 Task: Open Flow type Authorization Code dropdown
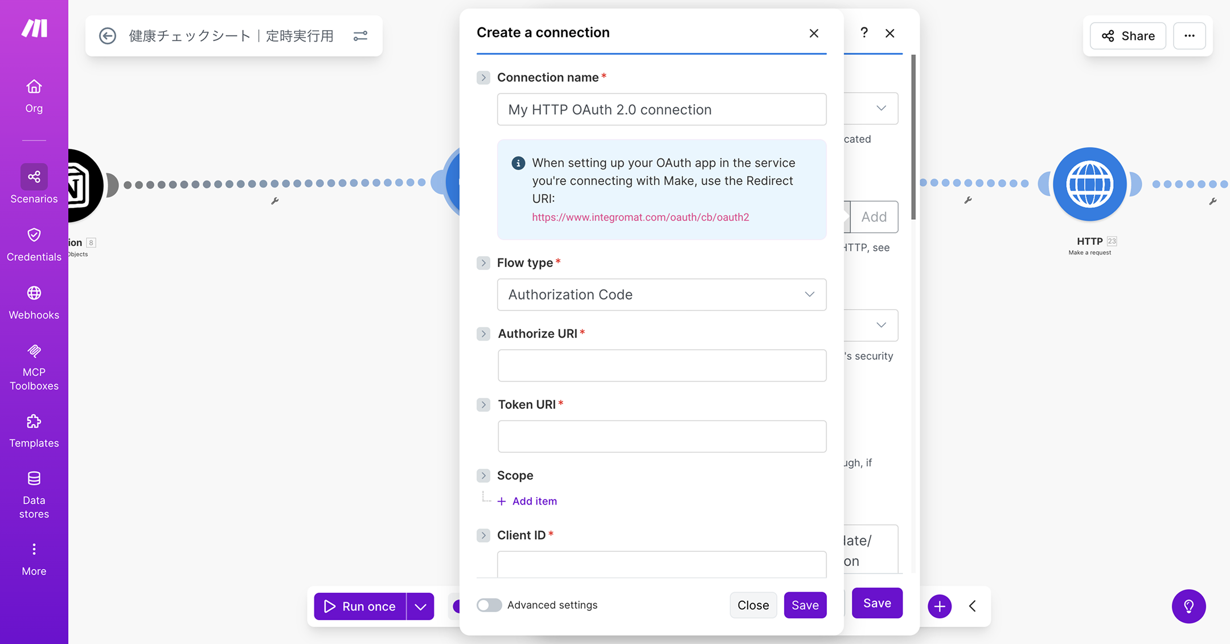pos(661,294)
